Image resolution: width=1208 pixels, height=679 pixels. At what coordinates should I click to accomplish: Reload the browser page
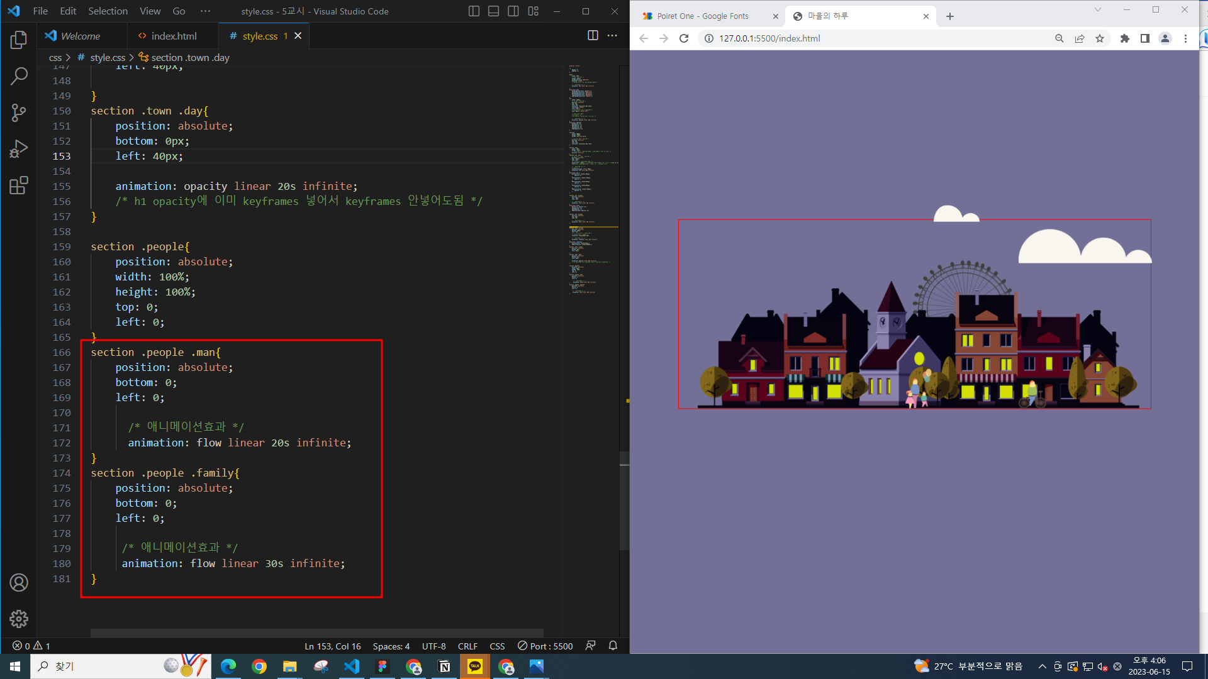(x=684, y=38)
